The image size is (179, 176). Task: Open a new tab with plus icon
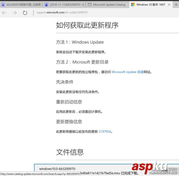[x=176, y=4]
